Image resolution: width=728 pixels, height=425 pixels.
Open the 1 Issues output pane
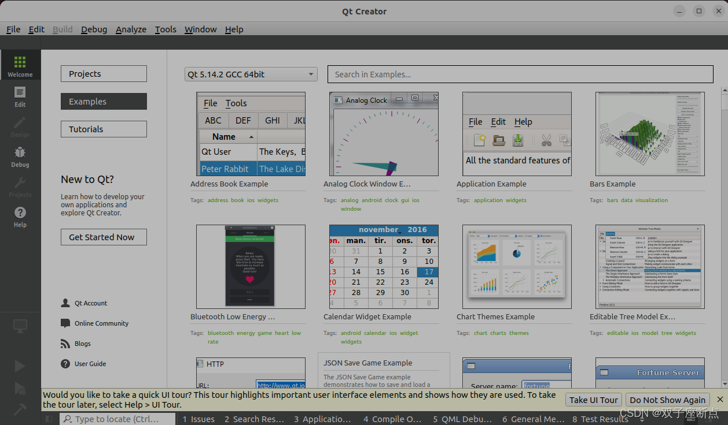click(x=198, y=419)
